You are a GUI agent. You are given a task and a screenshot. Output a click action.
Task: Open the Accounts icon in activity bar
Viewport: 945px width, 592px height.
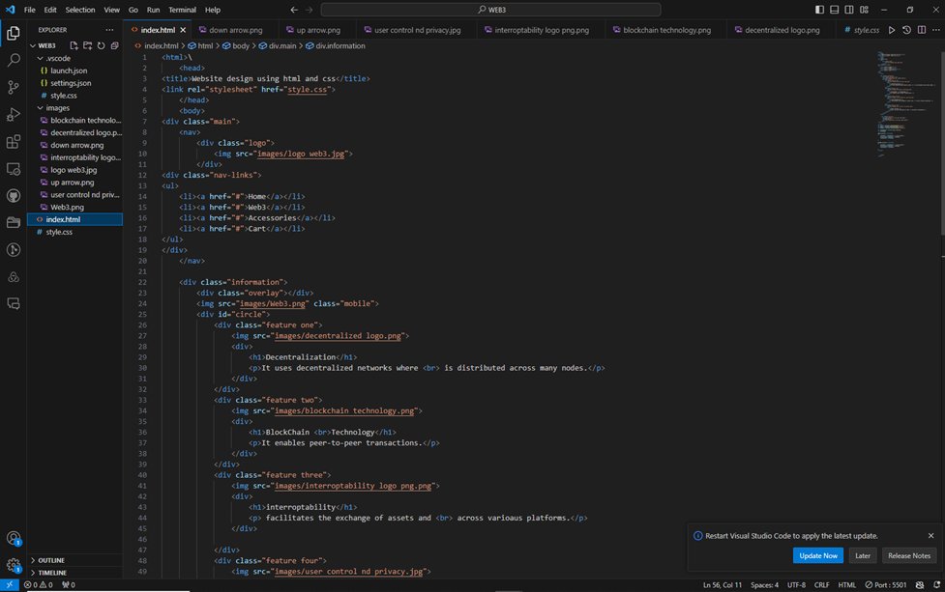click(x=14, y=538)
